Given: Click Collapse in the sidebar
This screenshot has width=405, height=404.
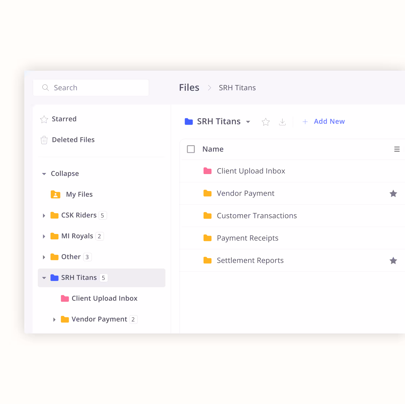Looking at the screenshot, I should 65,174.
